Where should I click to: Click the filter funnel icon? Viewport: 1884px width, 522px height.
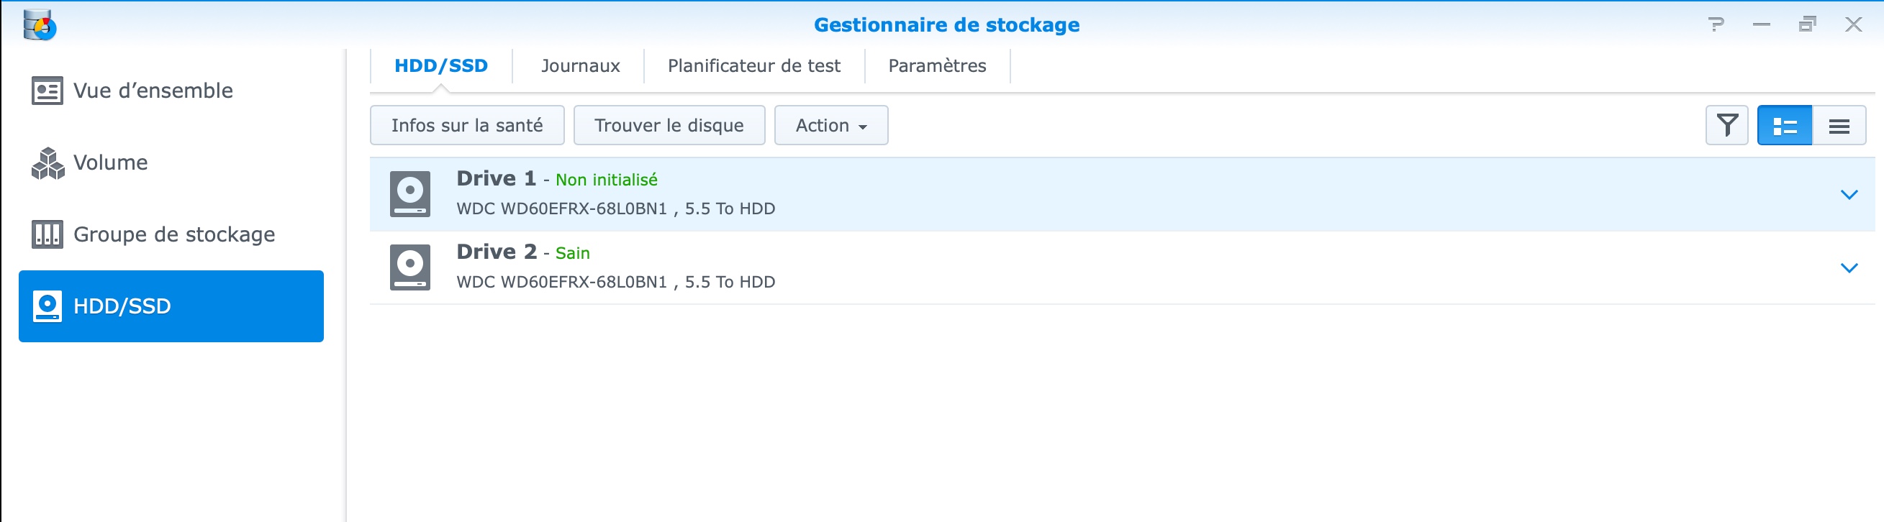click(1726, 126)
